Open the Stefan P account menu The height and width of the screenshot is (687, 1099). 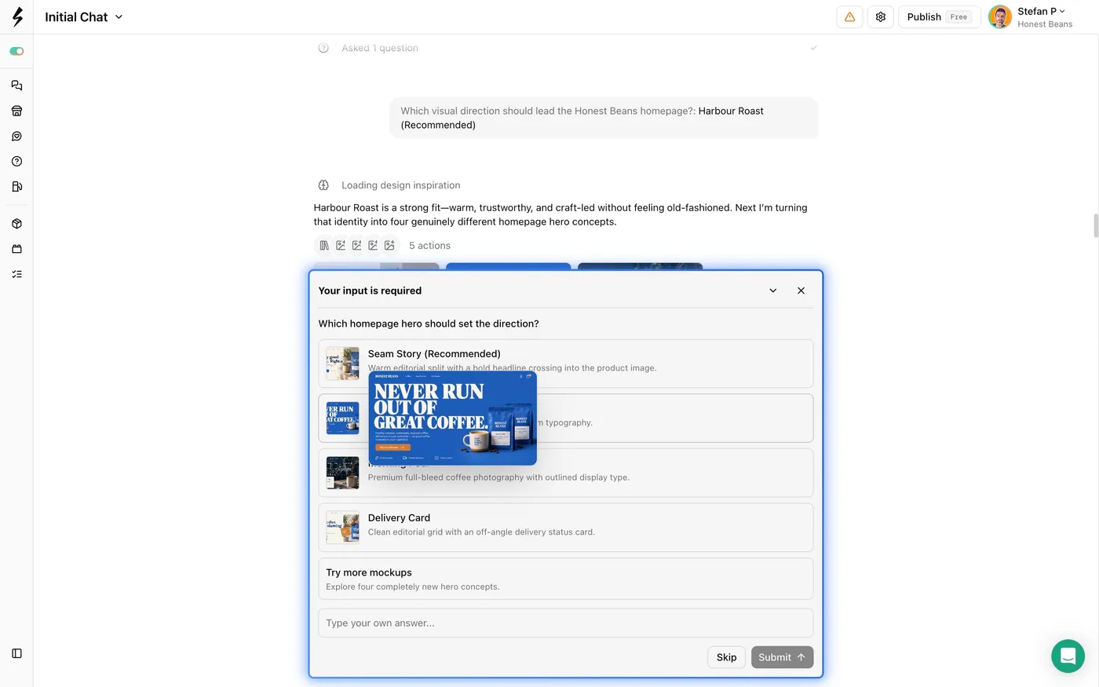point(1041,11)
